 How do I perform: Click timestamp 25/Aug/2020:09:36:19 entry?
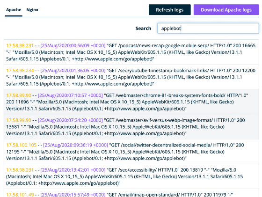click(75, 145)
